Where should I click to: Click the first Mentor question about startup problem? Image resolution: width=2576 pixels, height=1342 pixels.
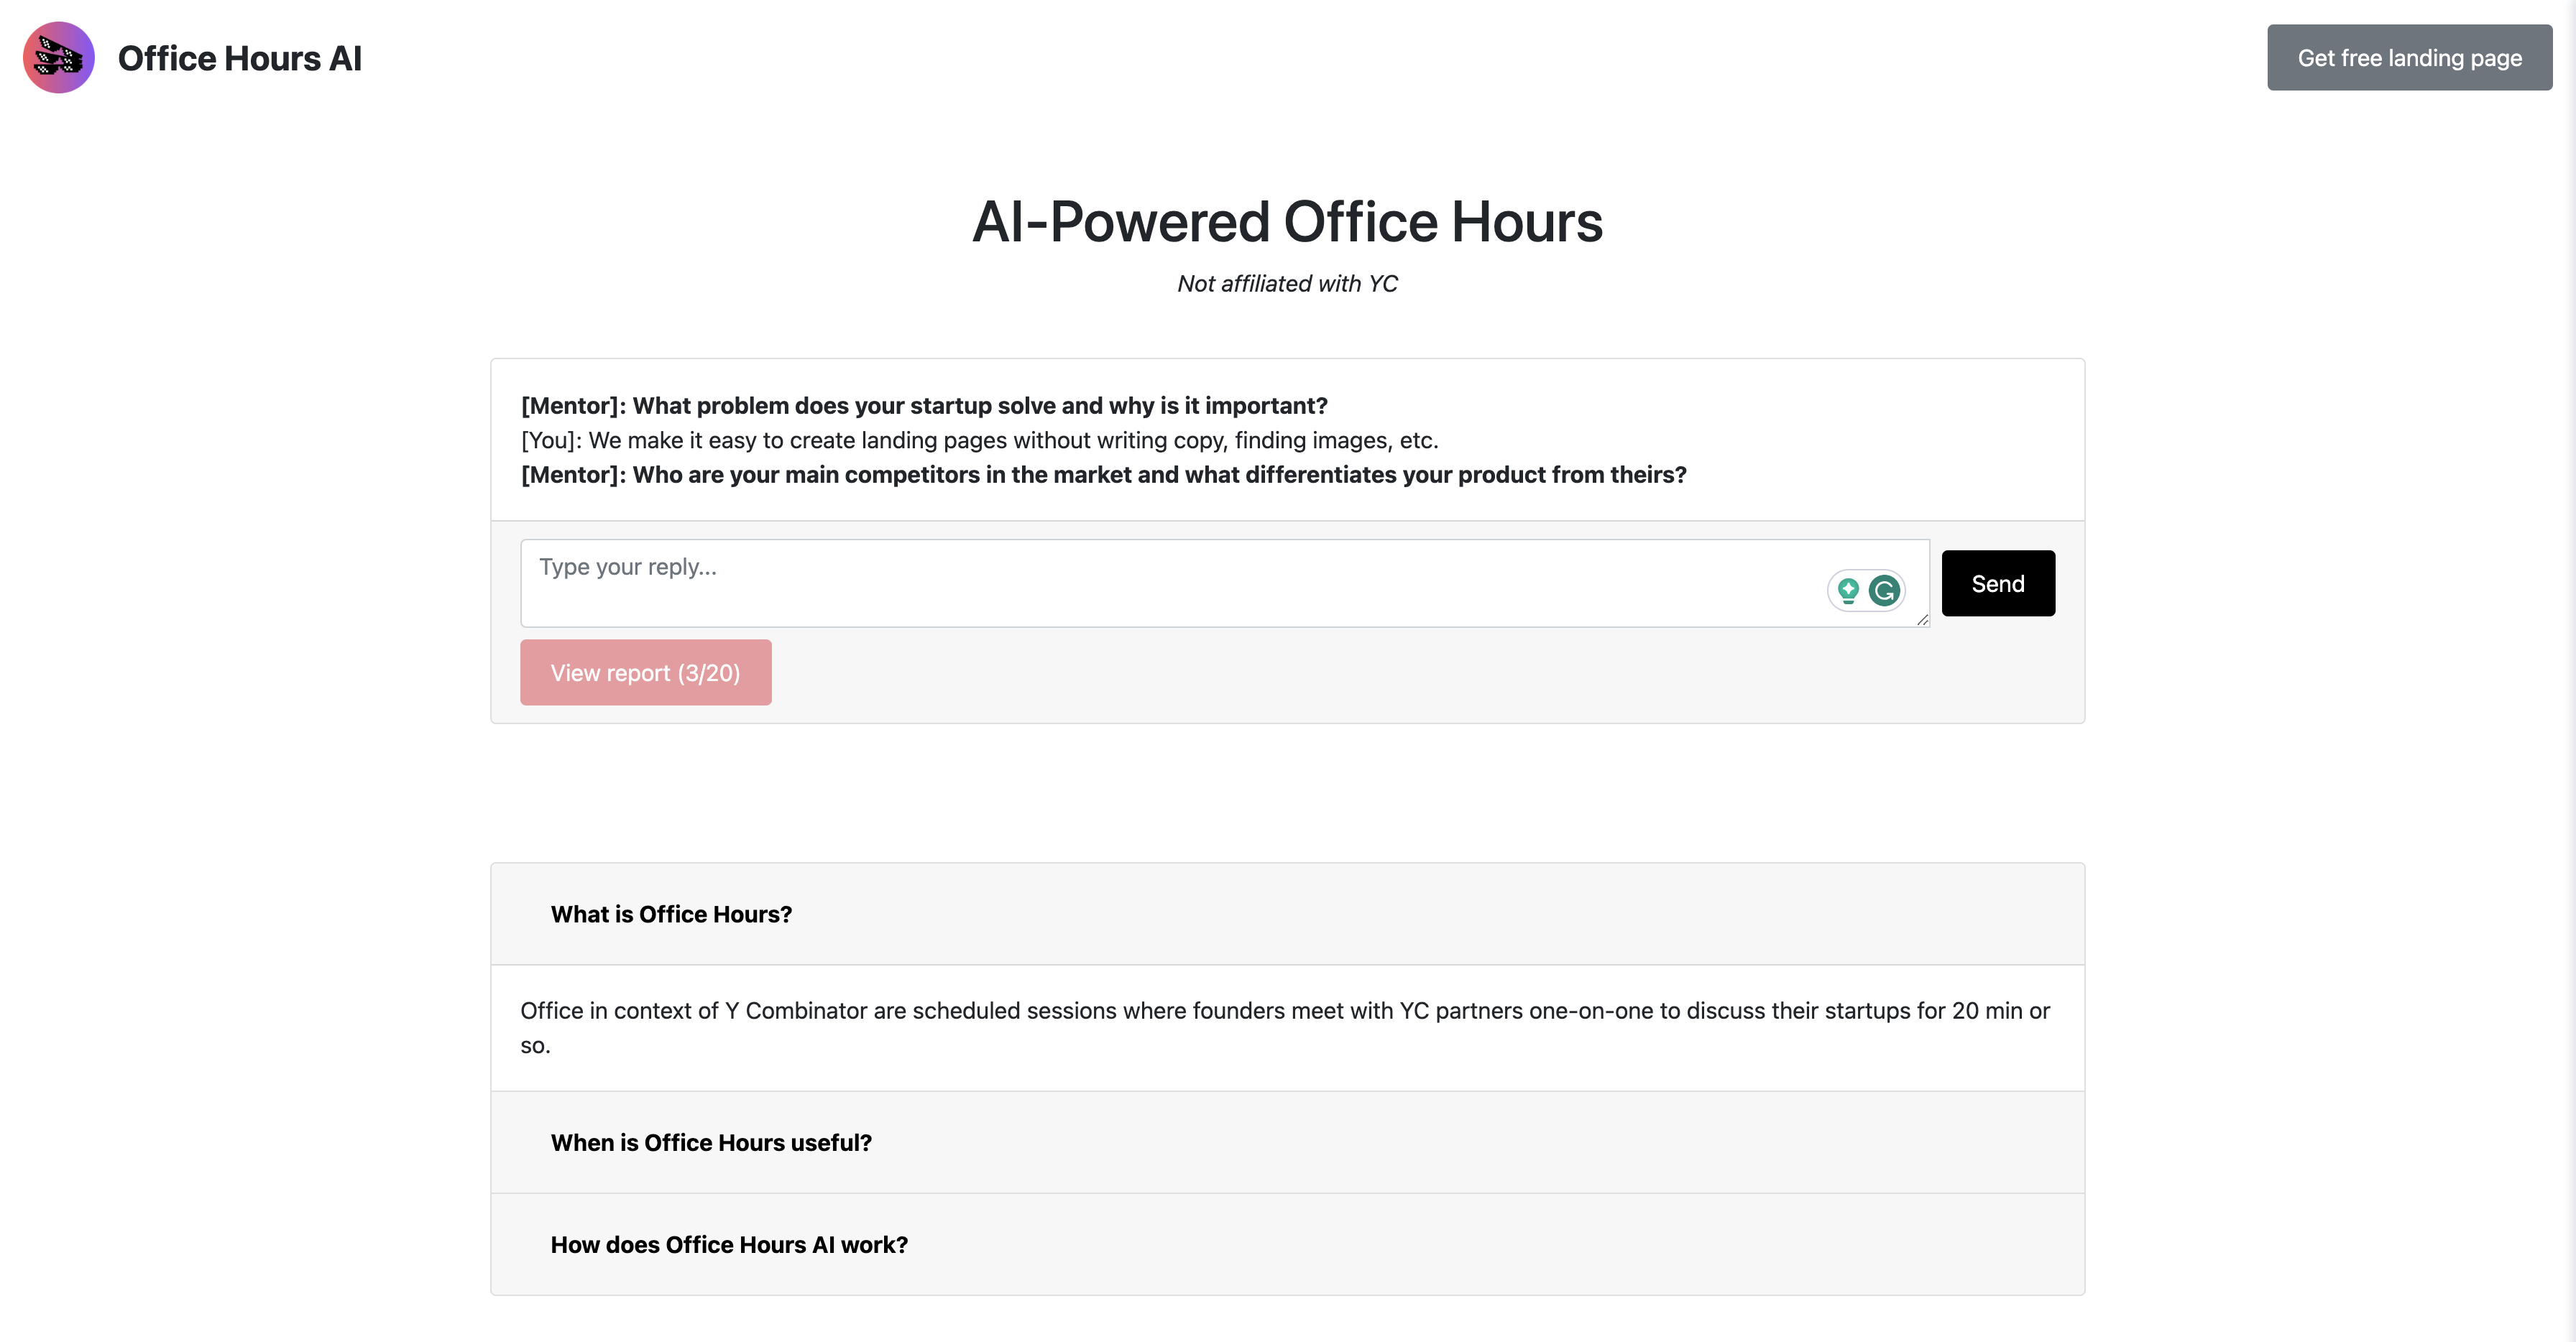(x=924, y=406)
